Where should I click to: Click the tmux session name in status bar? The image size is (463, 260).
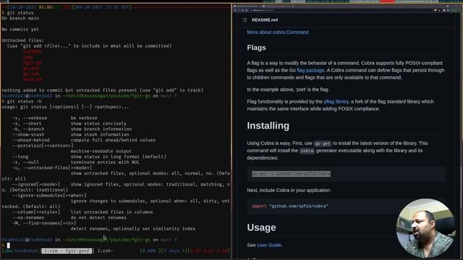[21, 251]
